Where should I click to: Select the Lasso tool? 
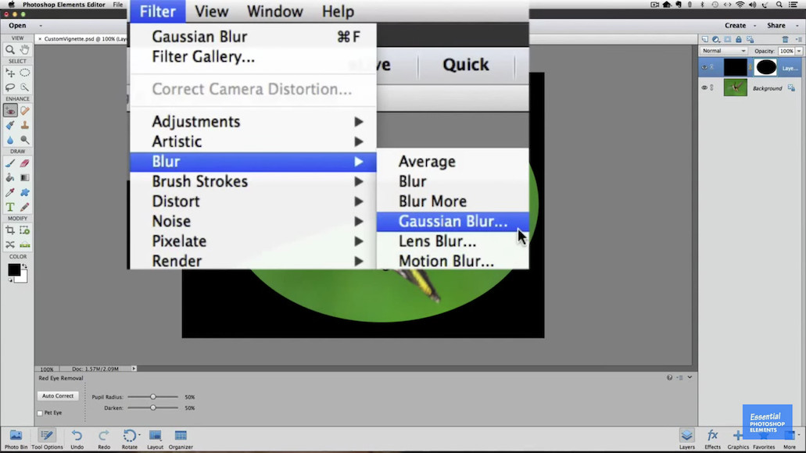coord(9,87)
